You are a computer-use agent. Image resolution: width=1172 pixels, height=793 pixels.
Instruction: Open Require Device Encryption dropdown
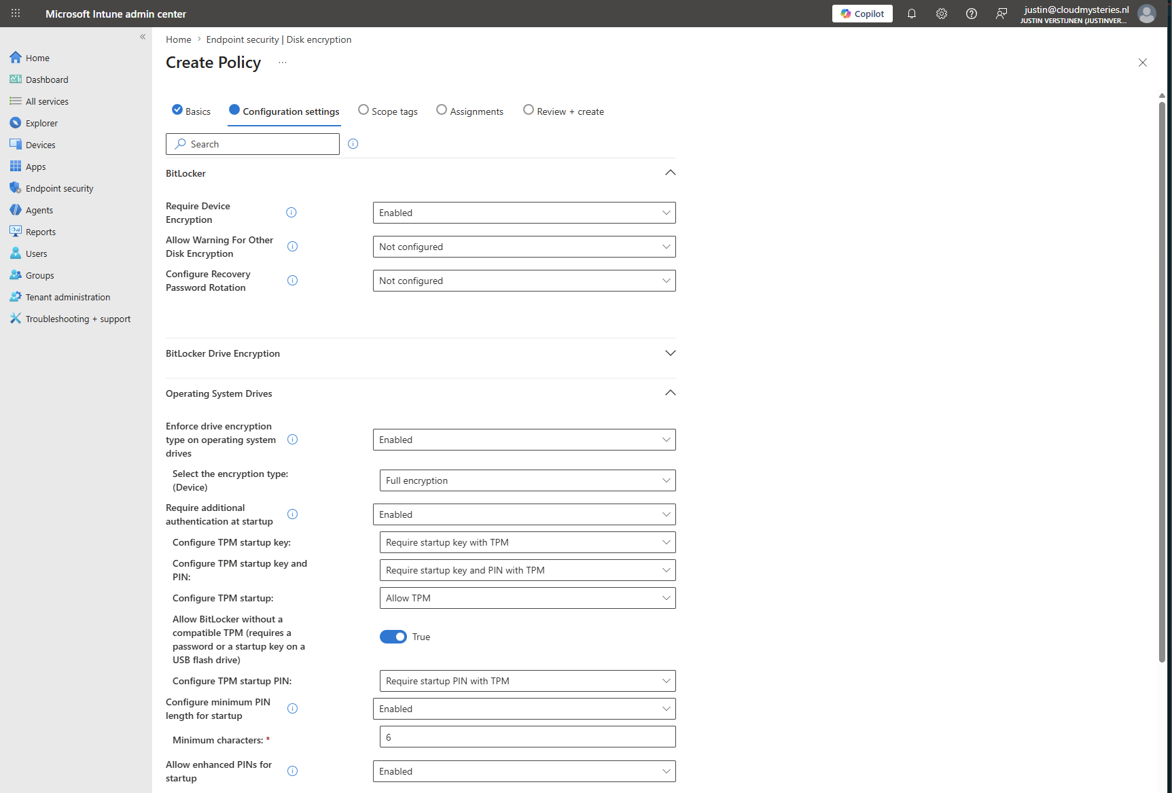(x=525, y=213)
